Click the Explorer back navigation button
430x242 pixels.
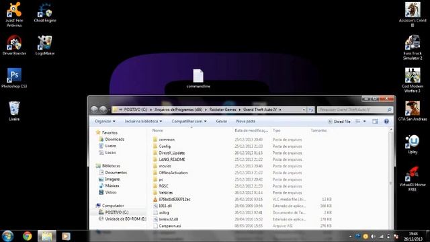tap(94, 110)
